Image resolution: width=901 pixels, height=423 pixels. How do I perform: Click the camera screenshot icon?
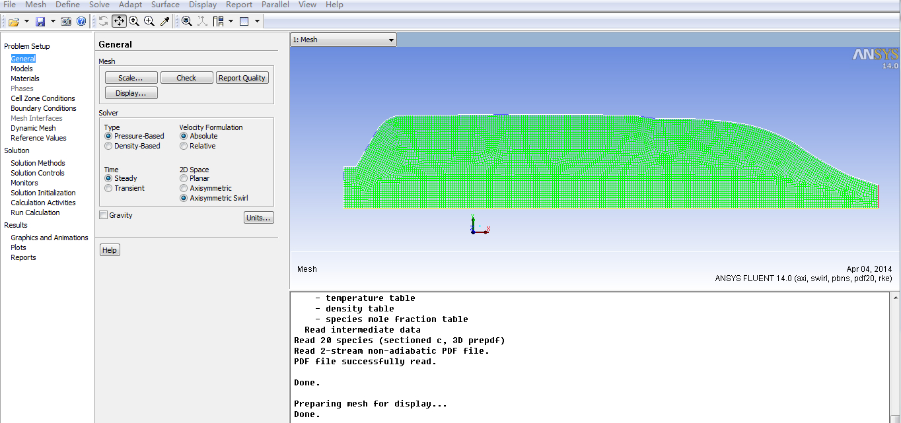pos(66,22)
